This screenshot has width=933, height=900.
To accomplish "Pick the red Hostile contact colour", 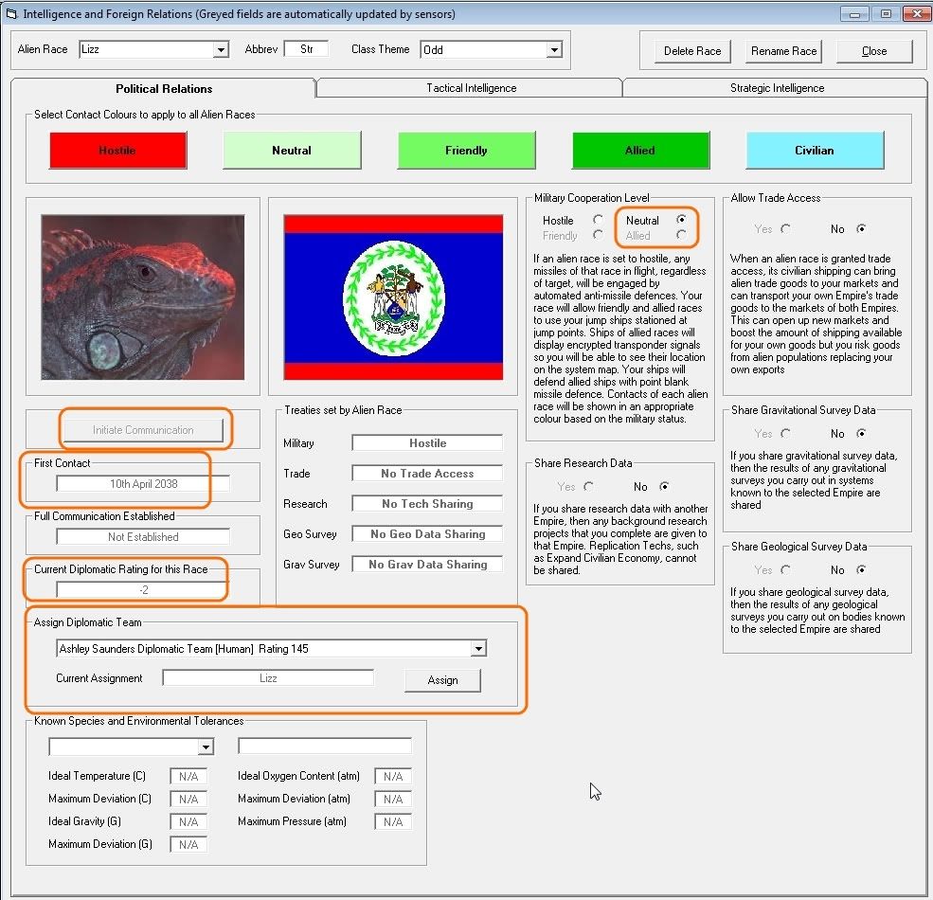I will (117, 151).
